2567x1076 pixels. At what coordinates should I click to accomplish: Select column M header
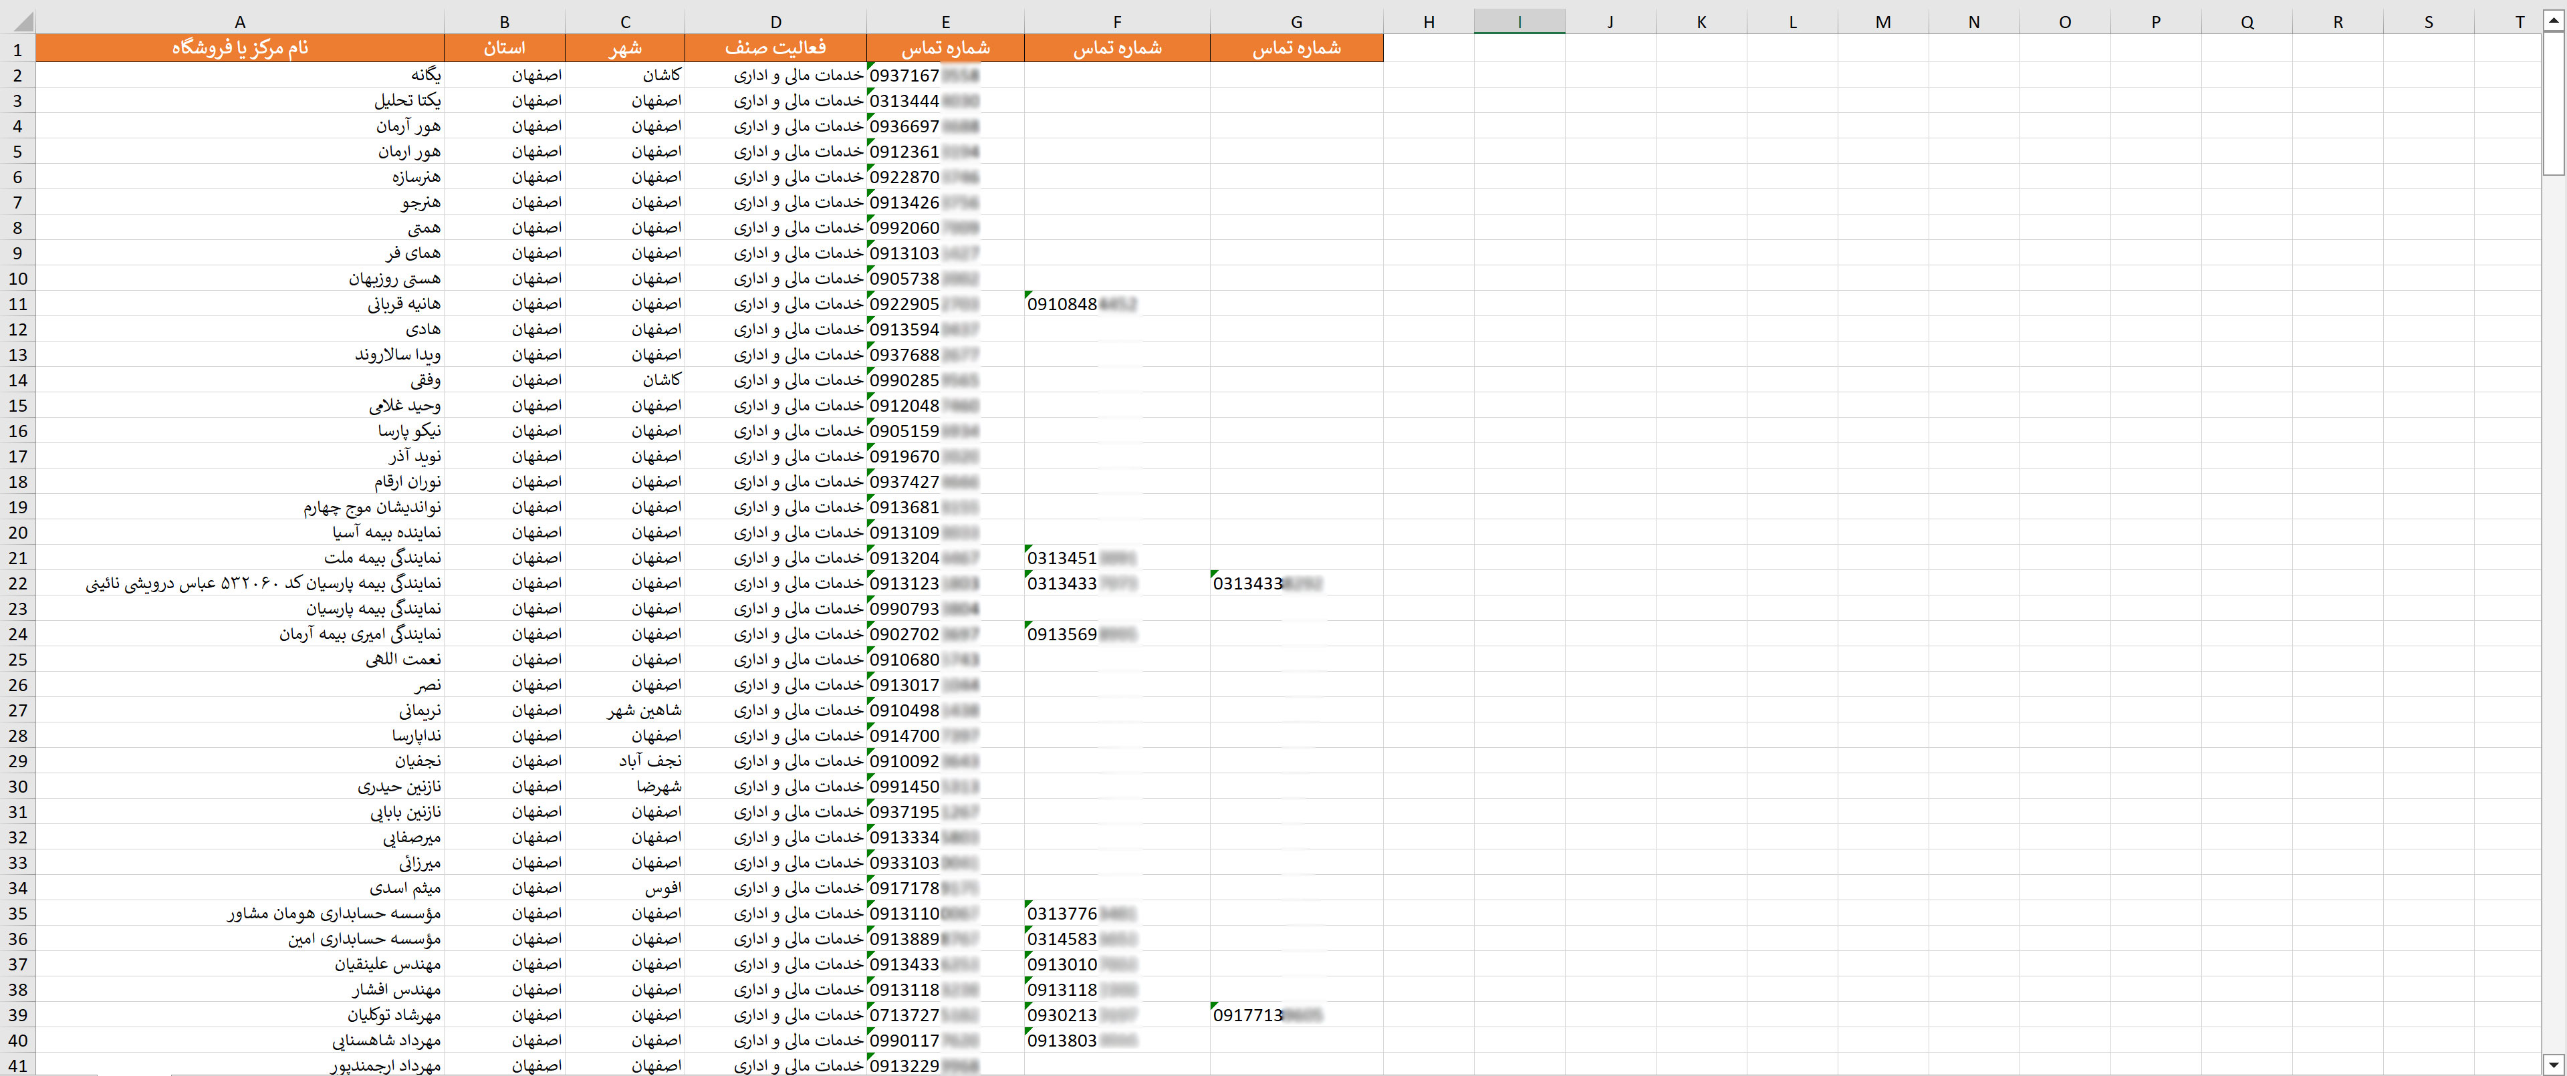pos(1883,22)
